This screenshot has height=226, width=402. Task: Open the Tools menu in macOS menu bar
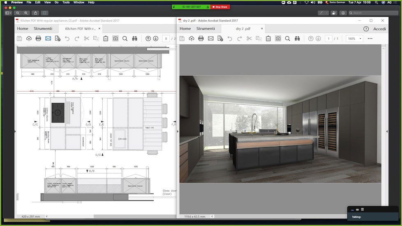point(66,2)
